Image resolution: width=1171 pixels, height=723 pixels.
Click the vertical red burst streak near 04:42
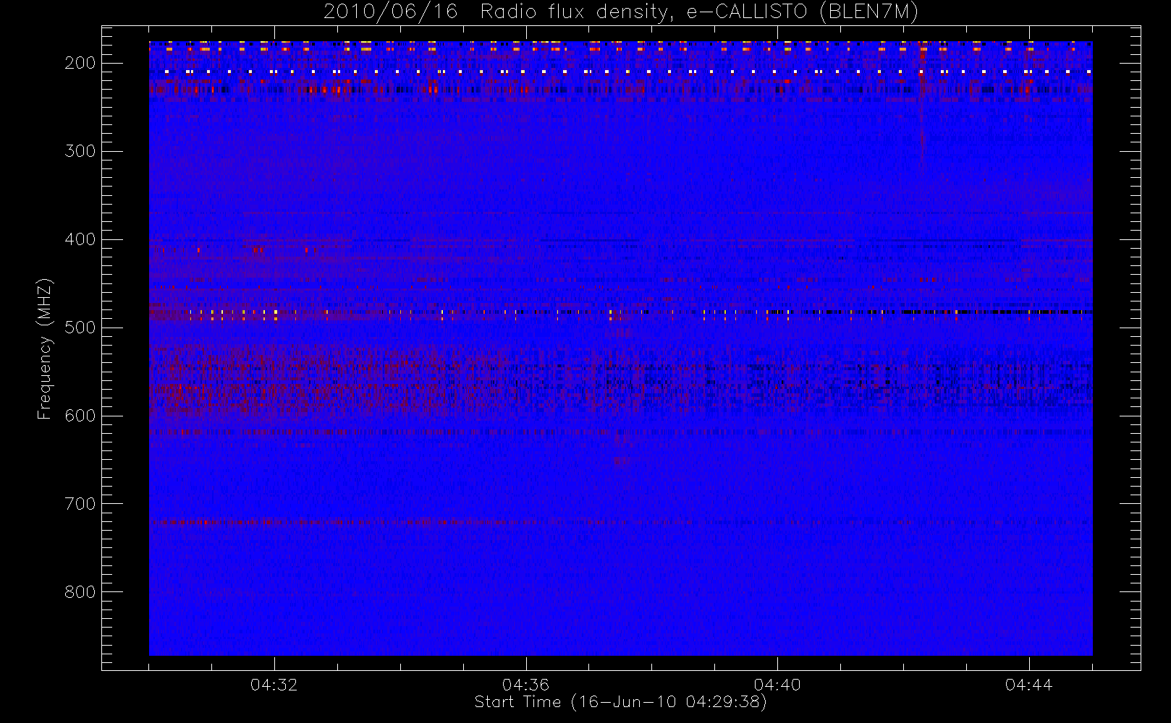[x=921, y=105]
